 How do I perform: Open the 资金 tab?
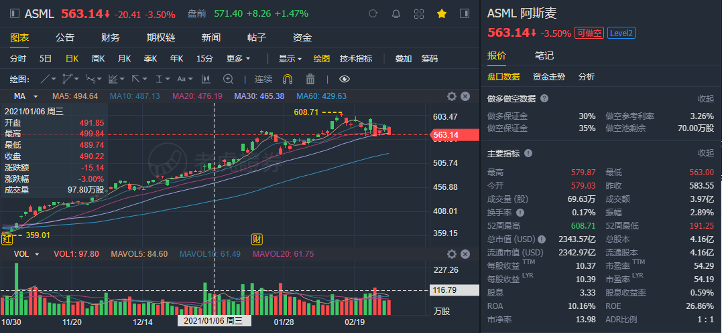302,37
